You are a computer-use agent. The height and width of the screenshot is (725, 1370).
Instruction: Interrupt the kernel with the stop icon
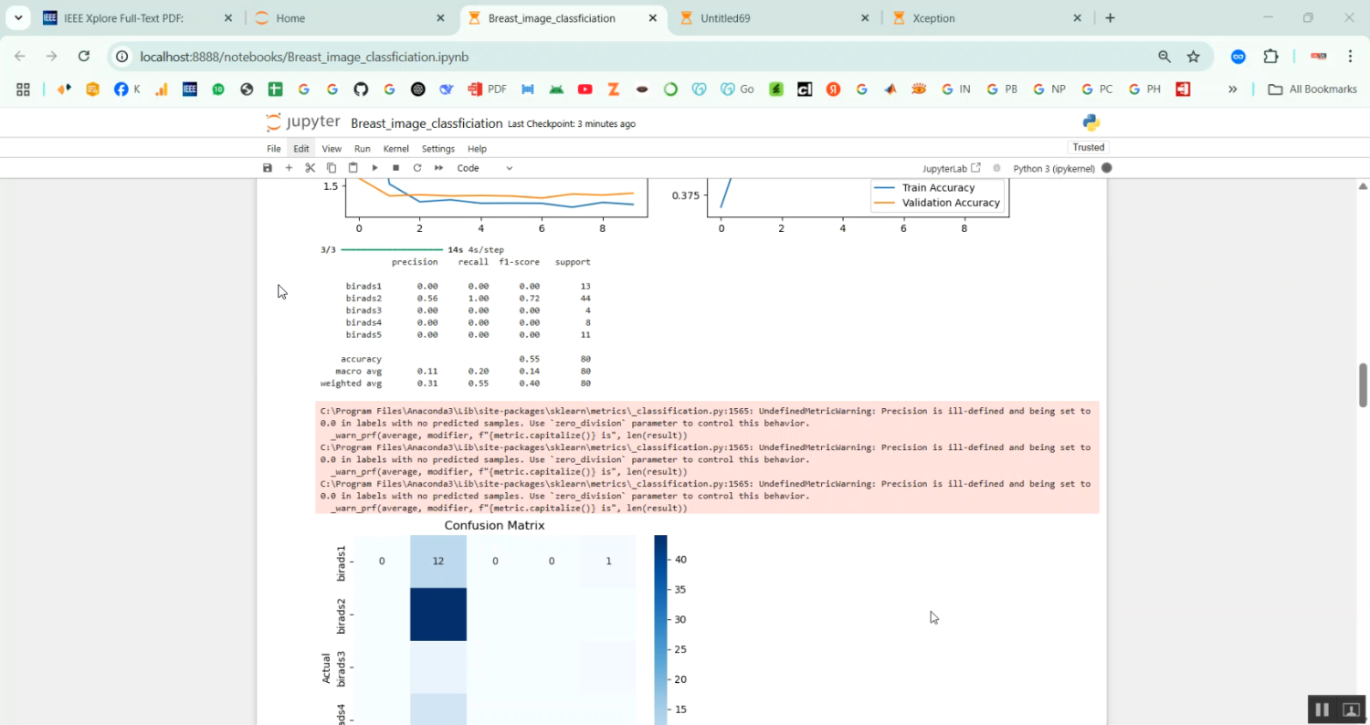click(395, 168)
